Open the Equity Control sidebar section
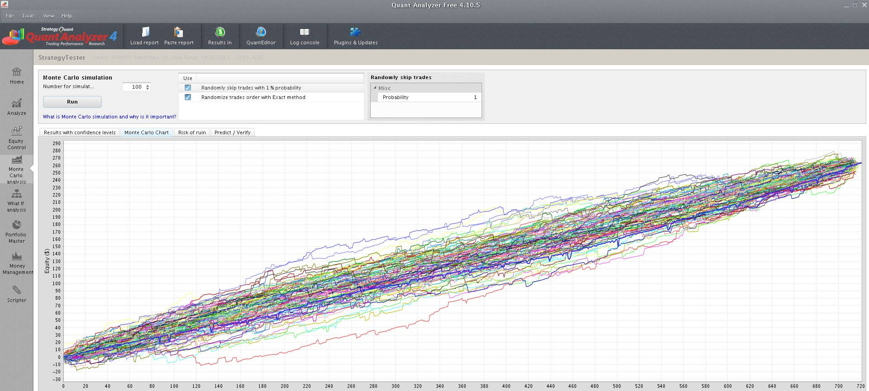The image size is (869, 391). click(17, 138)
